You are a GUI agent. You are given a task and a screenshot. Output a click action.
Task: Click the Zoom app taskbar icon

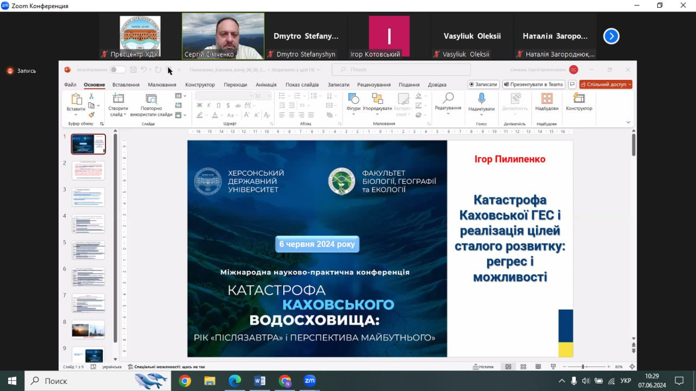tap(310, 381)
